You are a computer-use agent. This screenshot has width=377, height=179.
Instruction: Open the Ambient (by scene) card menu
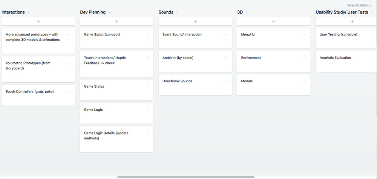[226, 58]
